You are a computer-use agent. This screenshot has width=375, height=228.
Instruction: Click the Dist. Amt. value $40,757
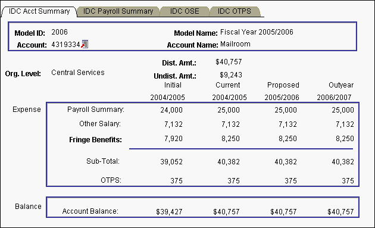[x=229, y=62]
